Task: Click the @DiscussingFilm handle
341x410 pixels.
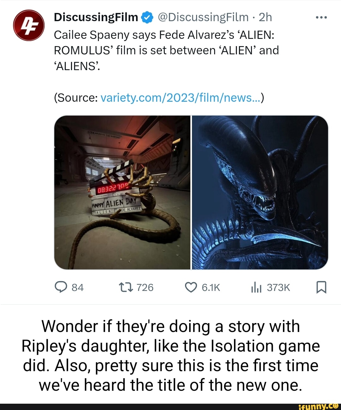Action: [203, 17]
